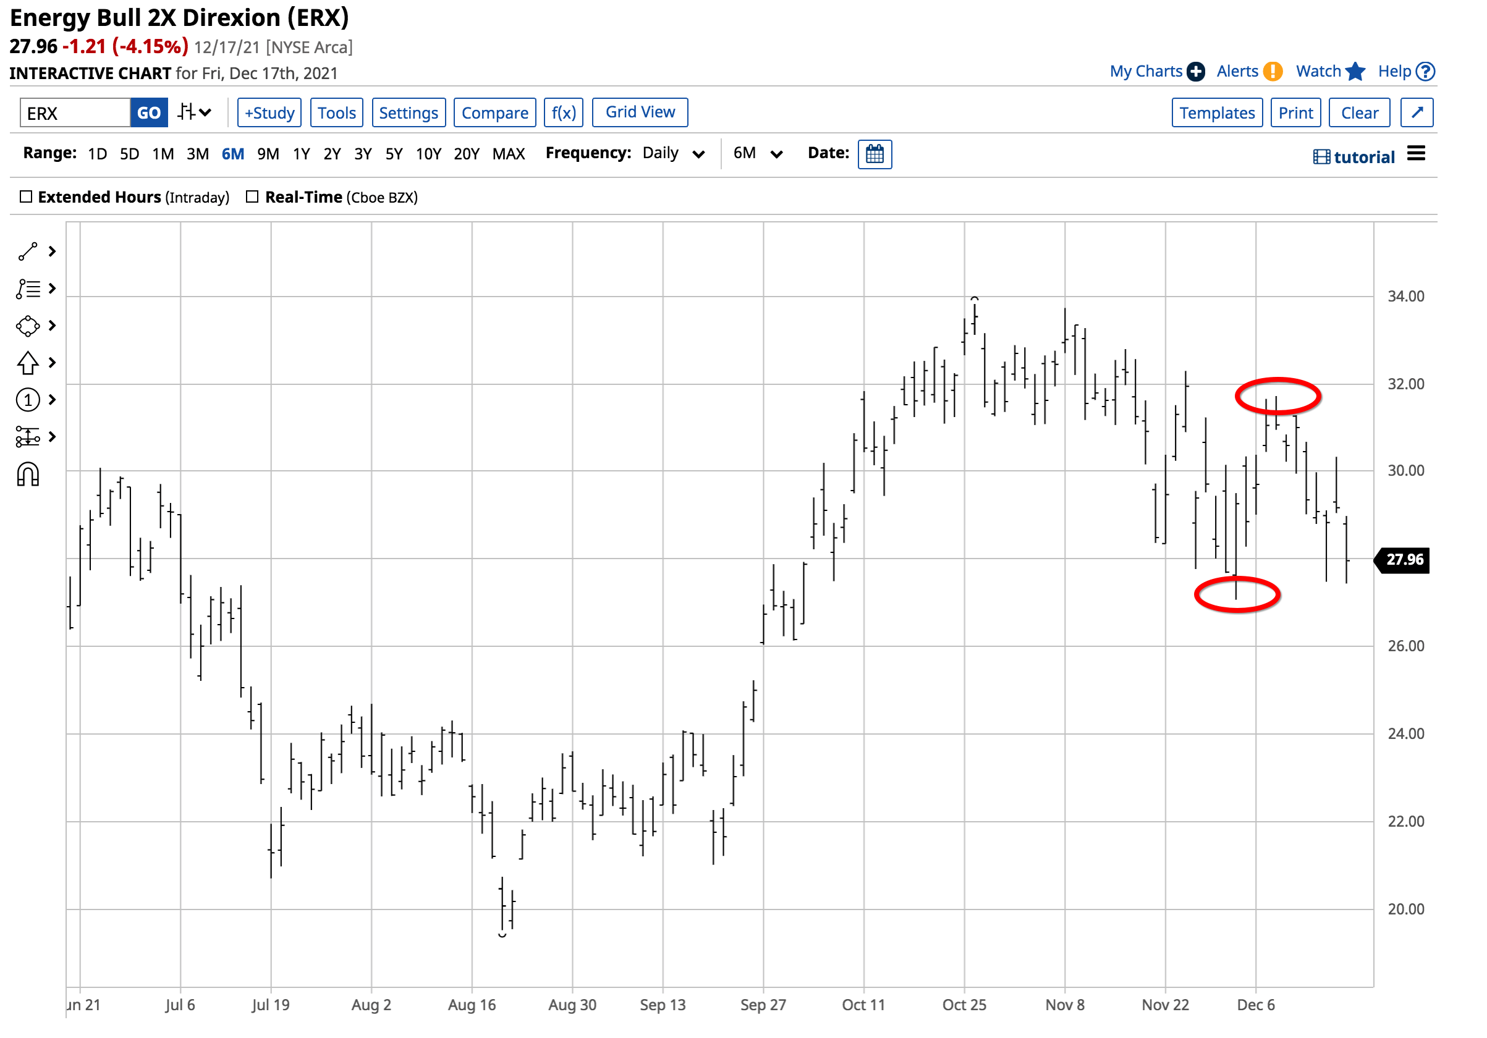Select the trend line drawing tool
Viewport: 1487px width, 1038px height.
coord(28,252)
